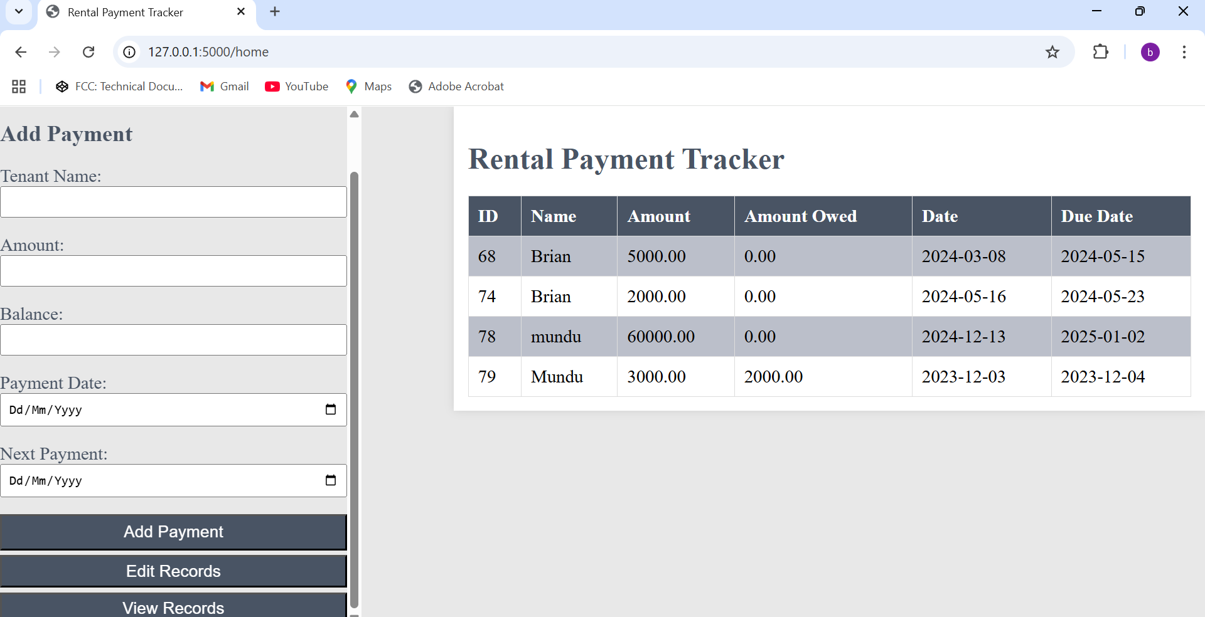Image resolution: width=1205 pixels, height=617 pixels.
Task: Open YouTube from the bookmarks bar
Action: (x=296, y=87)
